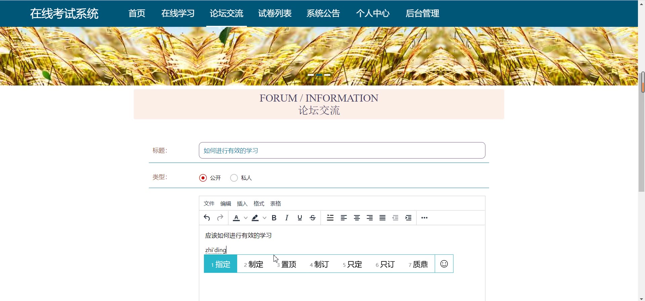Click the 在线考试系统 site title
Screen dimensions: 645x301
pyautogui.click(x=64, y=14)
